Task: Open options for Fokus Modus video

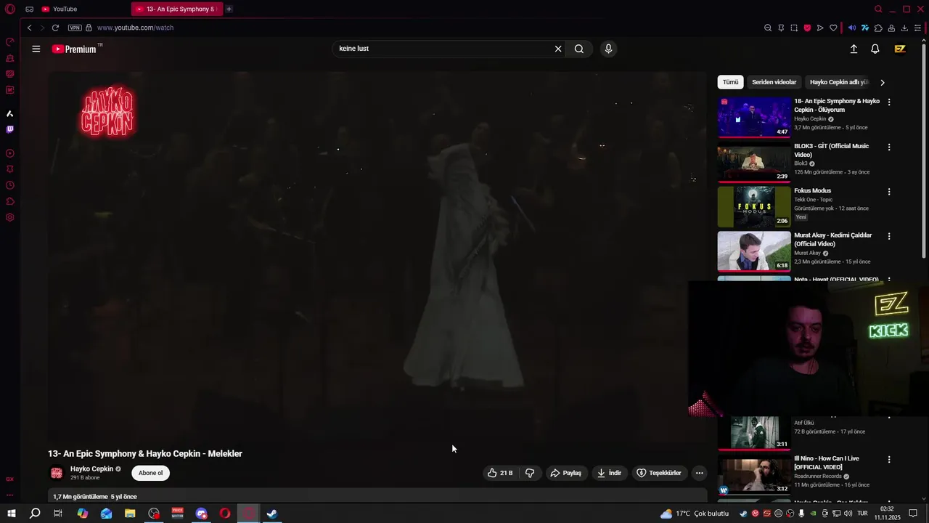Action: [889, 192]
